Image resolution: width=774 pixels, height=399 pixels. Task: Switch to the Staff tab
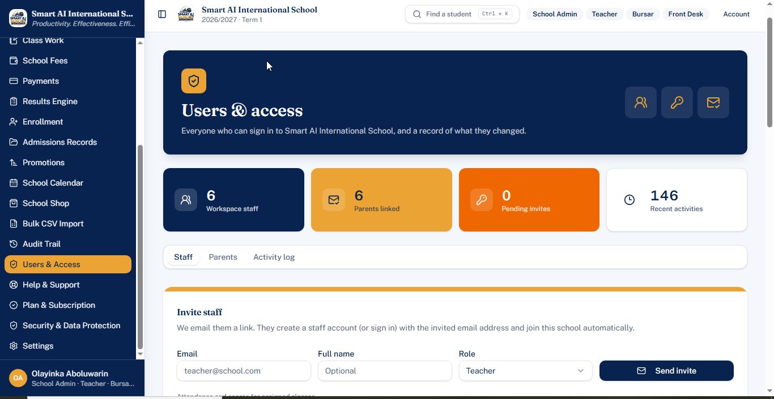(x=183, y=257)
